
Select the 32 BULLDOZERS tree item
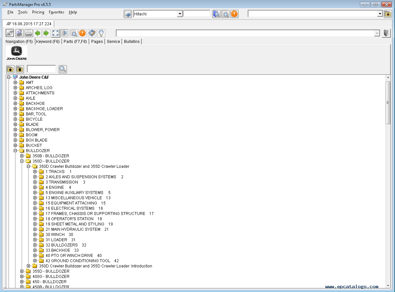click(x=66, y=245)
